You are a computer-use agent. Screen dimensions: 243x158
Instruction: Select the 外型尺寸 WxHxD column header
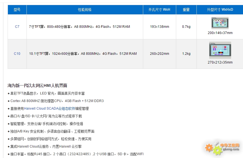(x=220, y=10)
